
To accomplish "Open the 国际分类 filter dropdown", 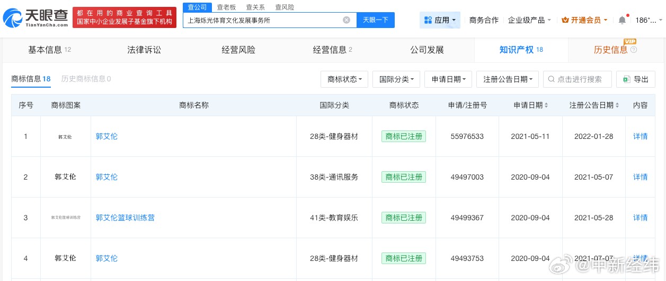I will coord(396,79).
